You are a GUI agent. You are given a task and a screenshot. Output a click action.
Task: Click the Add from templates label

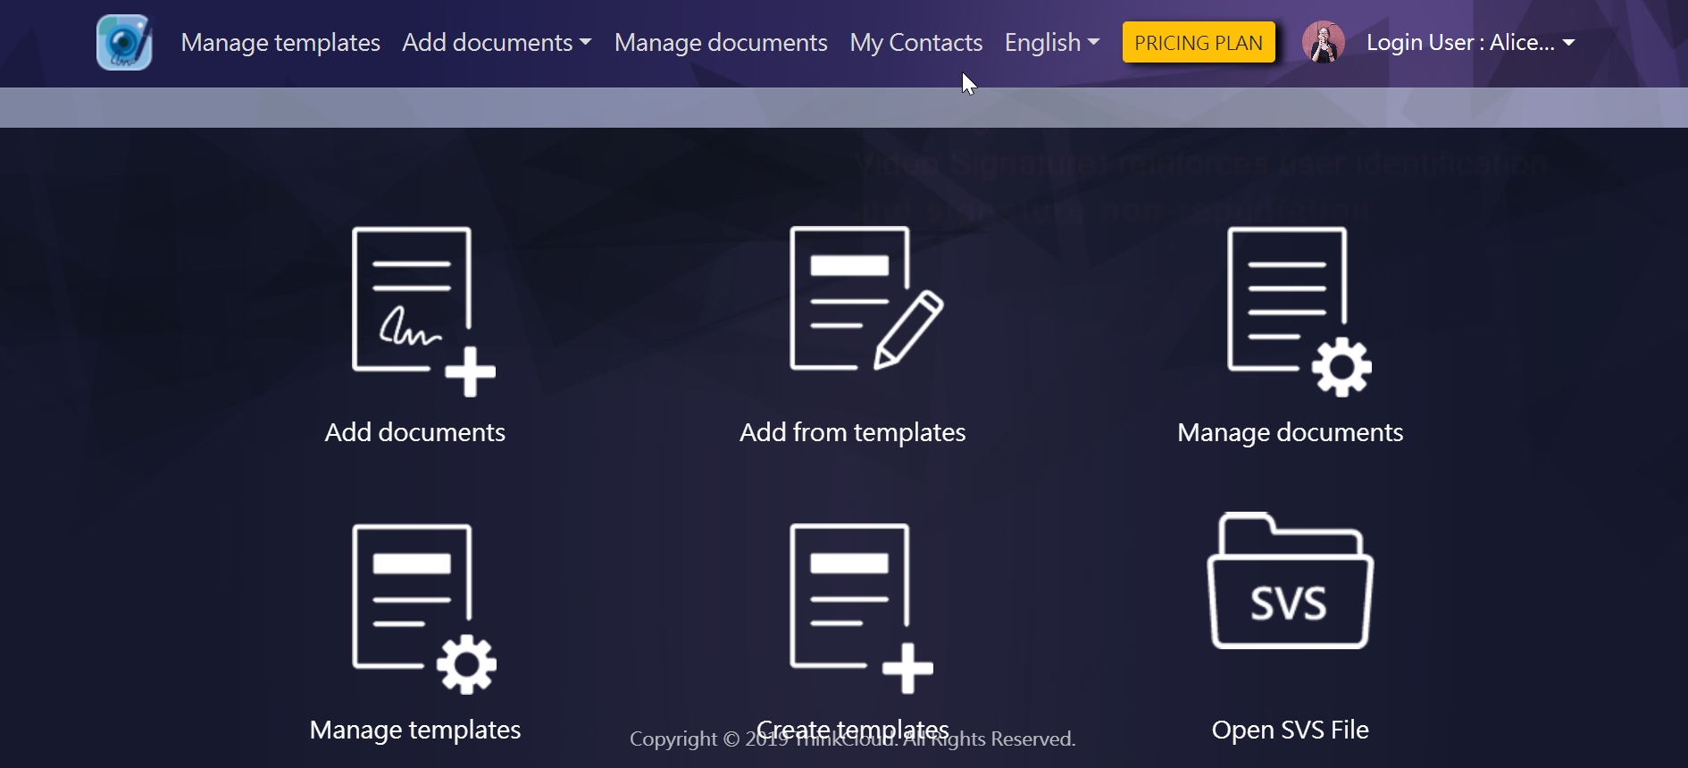[853, 432]
